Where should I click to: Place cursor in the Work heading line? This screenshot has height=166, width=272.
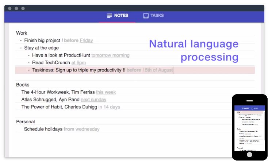tap(22, 33)
